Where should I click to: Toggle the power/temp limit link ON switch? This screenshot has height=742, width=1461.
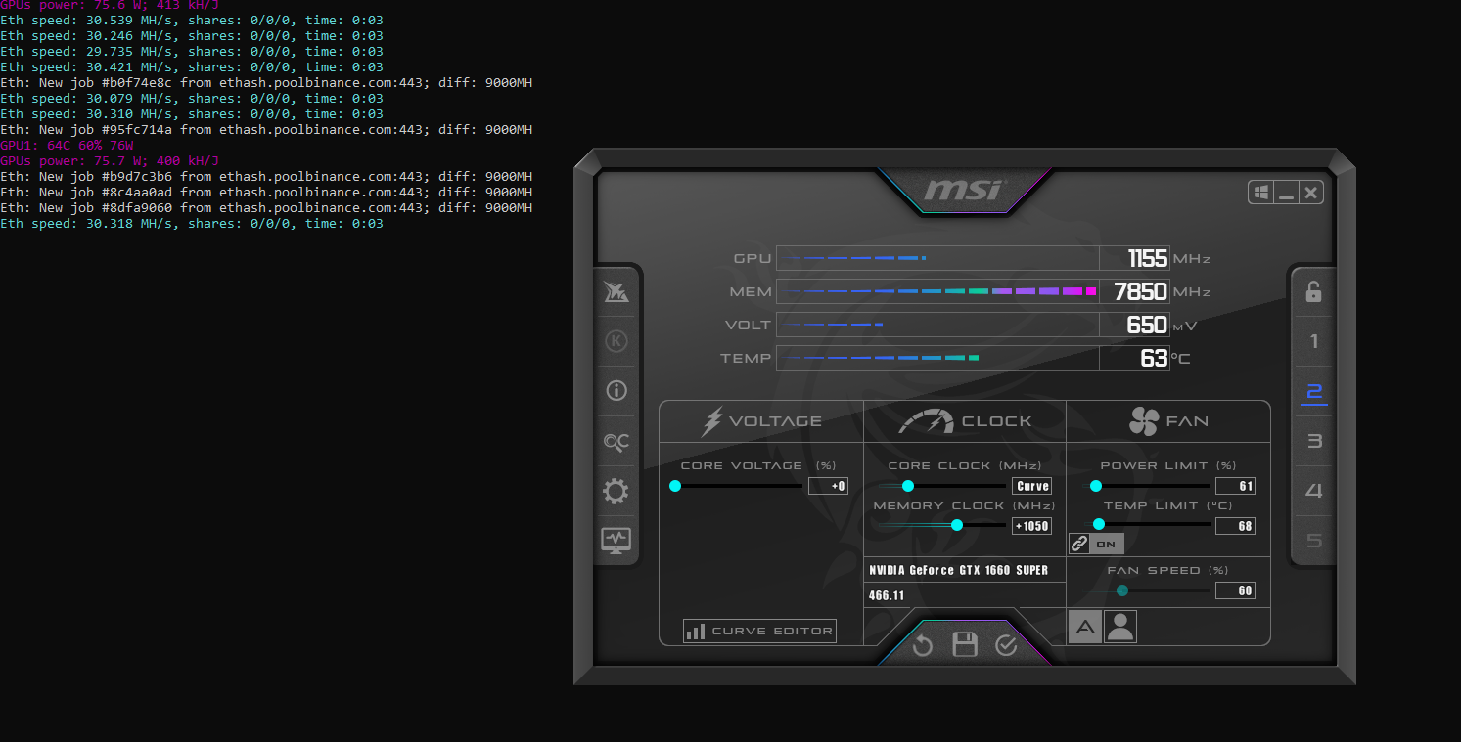tap(1097, 544)
